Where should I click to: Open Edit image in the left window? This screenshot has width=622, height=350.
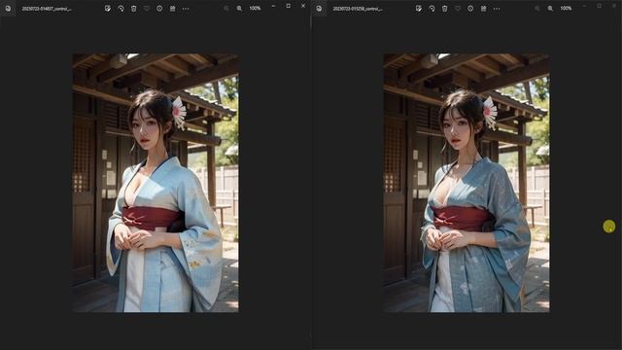[x=108, y=9]
